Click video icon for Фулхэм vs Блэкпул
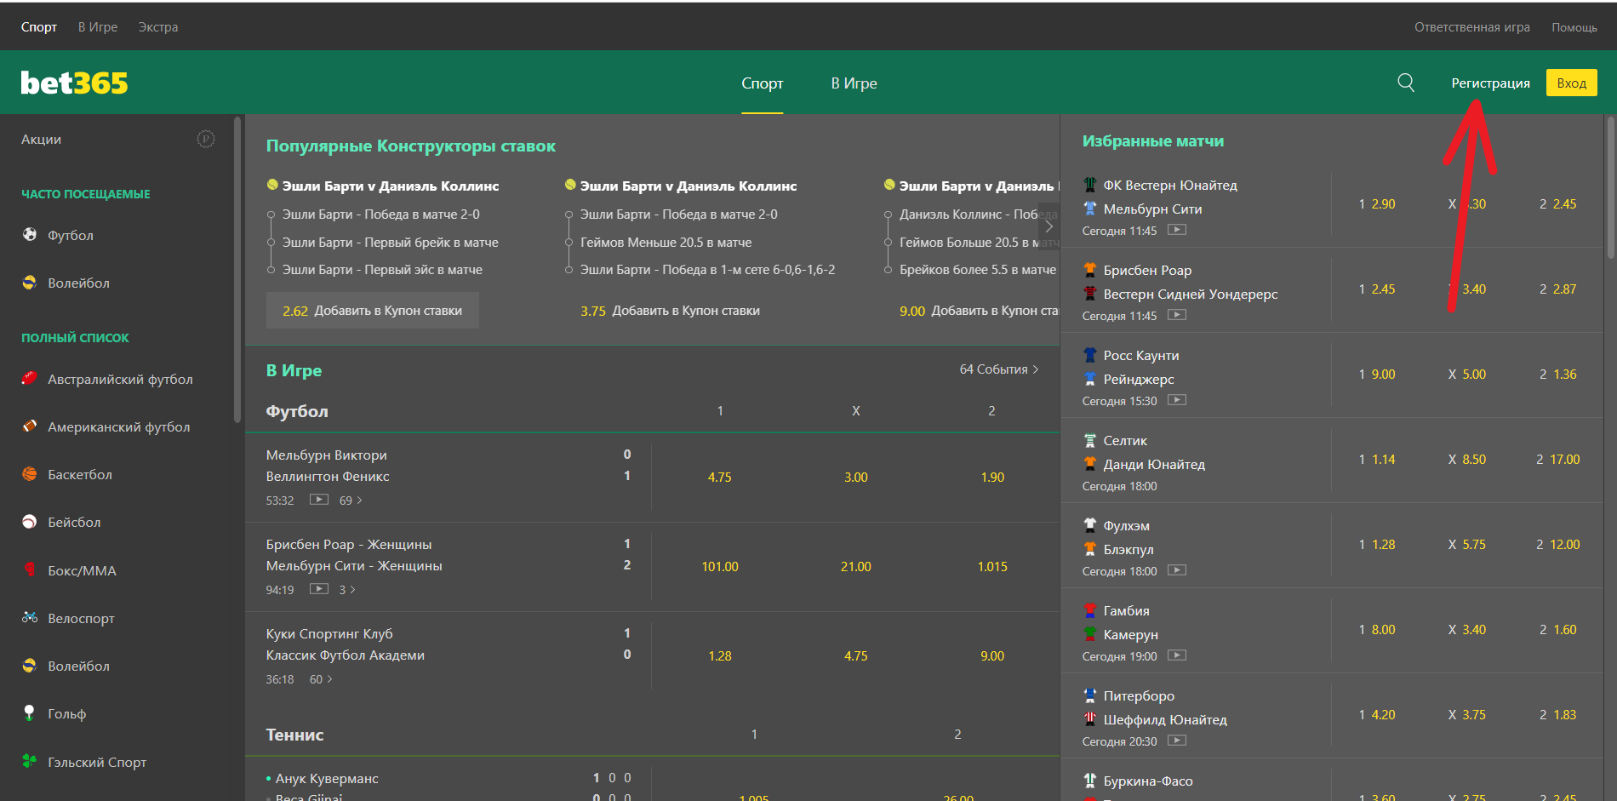Screen dimensions: 1617x801 (1177, 570)
